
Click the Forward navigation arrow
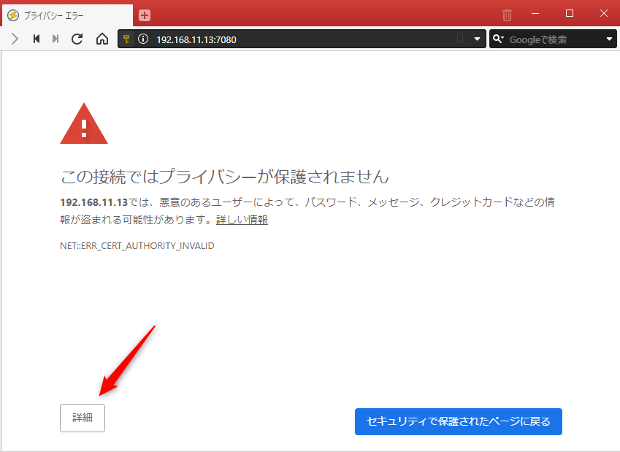click(x=15, y=39)
